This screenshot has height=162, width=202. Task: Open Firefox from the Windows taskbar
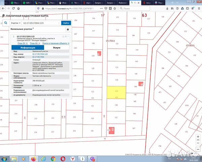34,158
